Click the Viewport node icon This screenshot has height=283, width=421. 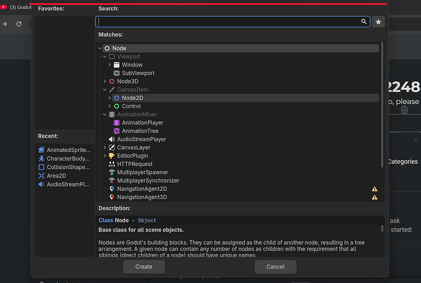point(112,57)
